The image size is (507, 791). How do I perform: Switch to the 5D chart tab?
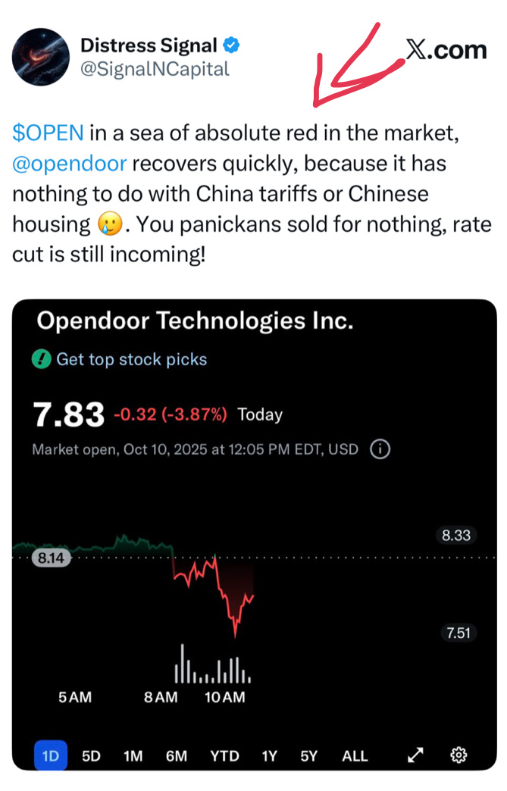click(90, 755)
